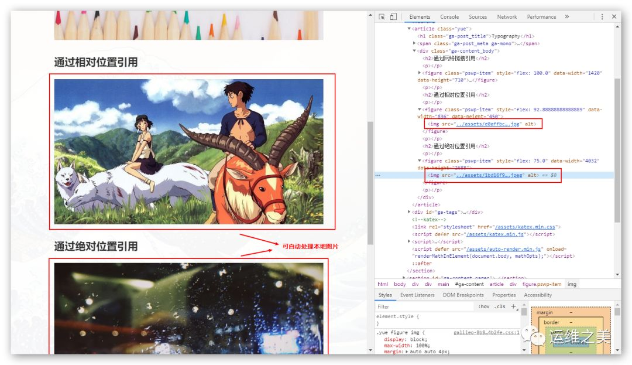Open the /assets/auto-render.min.js link

[x=503, y=249]
